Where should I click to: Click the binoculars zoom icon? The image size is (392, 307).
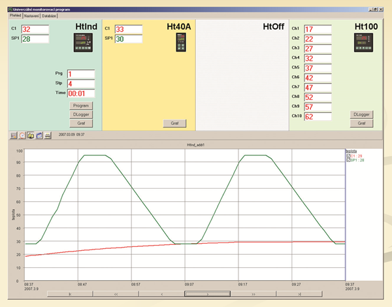coord(30,135)
